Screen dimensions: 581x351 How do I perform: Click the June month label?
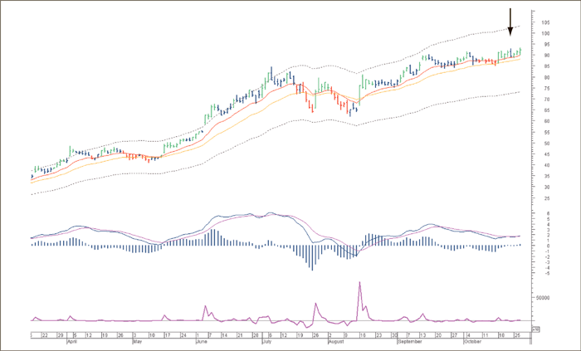[x=202, y=341]
